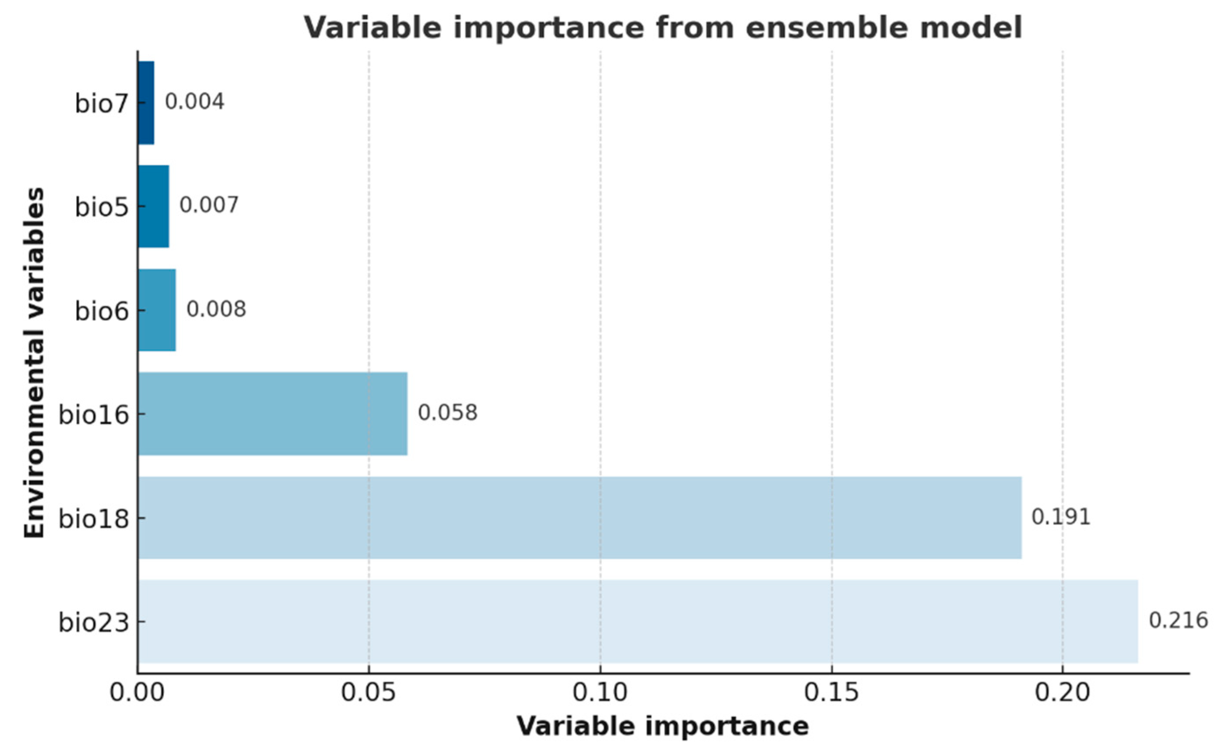Select the 0.004 value label
Image resolution: width=1229 pixels, height=755 pixels.
pyautogui.click(x=195, y=102)
